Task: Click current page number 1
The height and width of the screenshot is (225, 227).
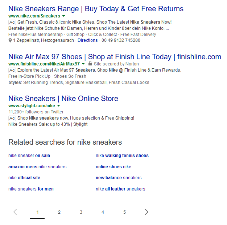Action: pyautogui.click(x=37, y=212)
